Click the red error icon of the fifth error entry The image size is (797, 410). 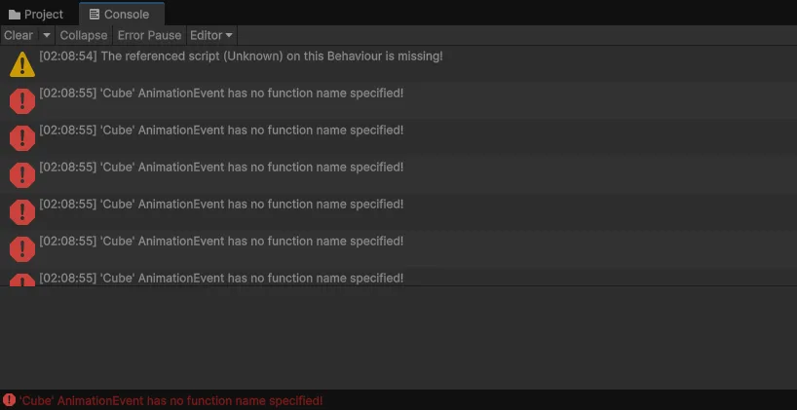click(21, 249)
